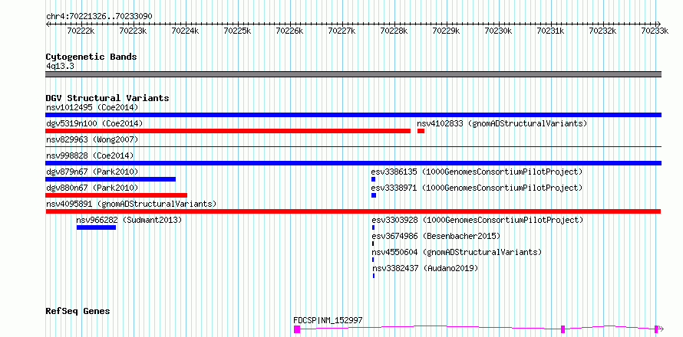Open nsv998828 (Coe2014) variant label
Viewport: 683px width, 337px height.
point(90,155)
